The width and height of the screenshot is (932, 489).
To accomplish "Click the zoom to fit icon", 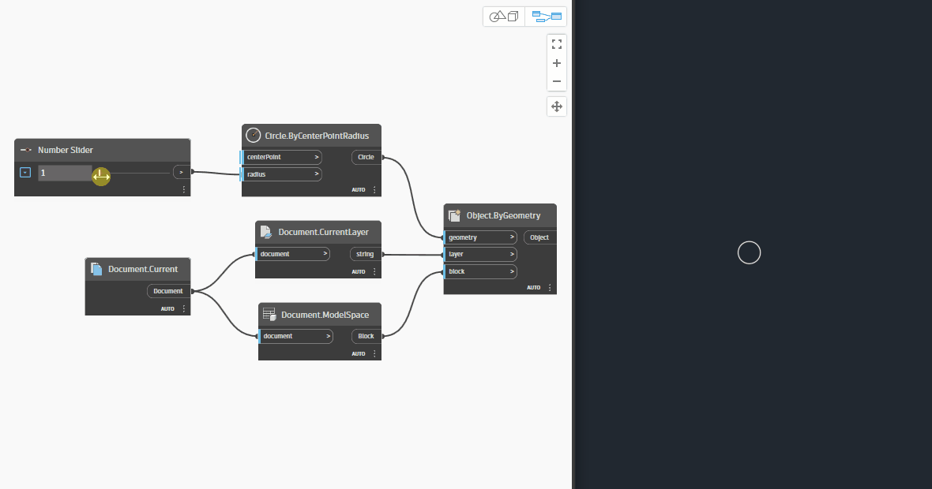I will coord(557,44).
